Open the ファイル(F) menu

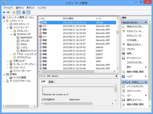click(x=8, y=8)
